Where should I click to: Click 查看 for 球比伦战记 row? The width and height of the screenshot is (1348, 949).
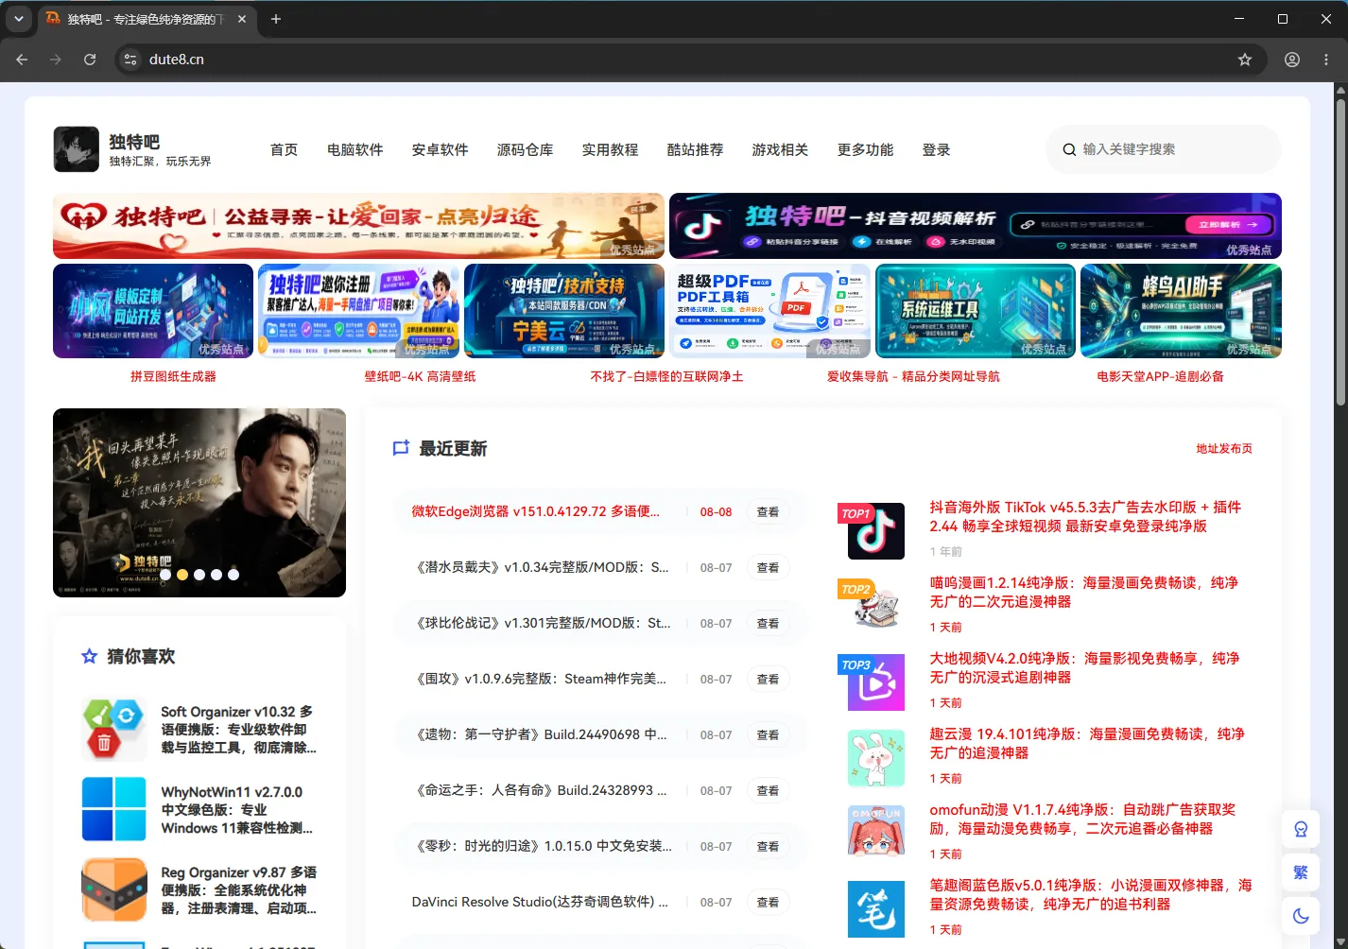tap(768, 623)
